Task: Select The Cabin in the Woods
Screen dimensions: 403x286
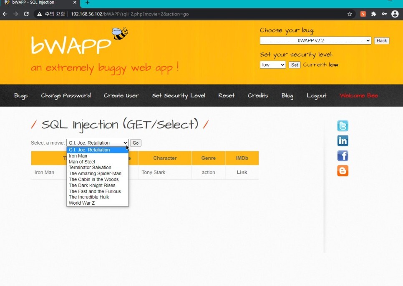Action: [97, 179]
